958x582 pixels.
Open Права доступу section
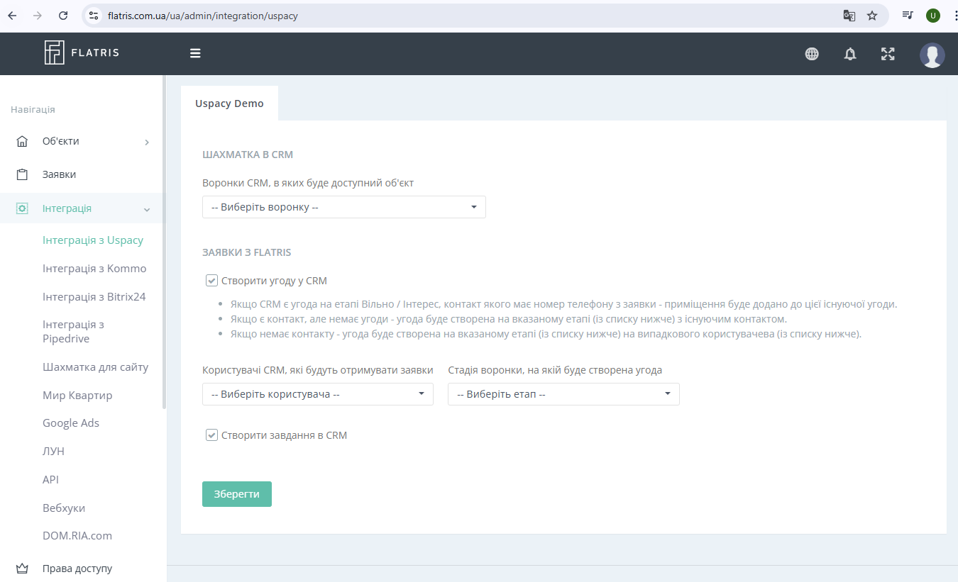(77, 569)
